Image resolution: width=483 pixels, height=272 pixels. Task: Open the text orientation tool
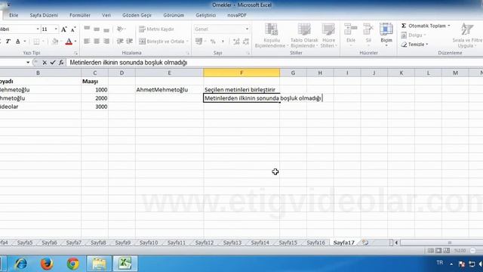click(x=121, y=29)
